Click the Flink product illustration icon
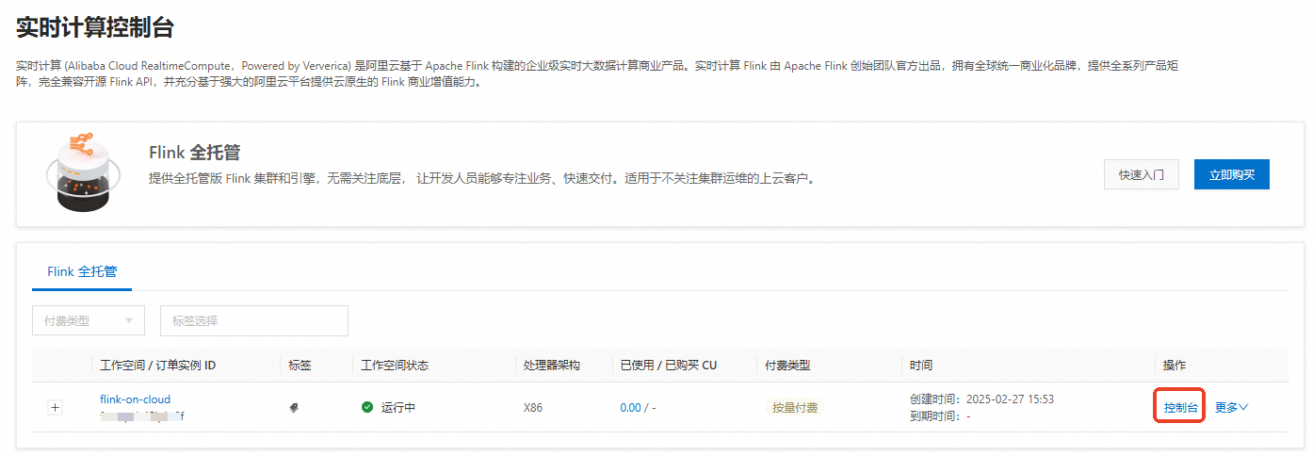Screen dimensions: 1313x456 (x=83, y=174)
